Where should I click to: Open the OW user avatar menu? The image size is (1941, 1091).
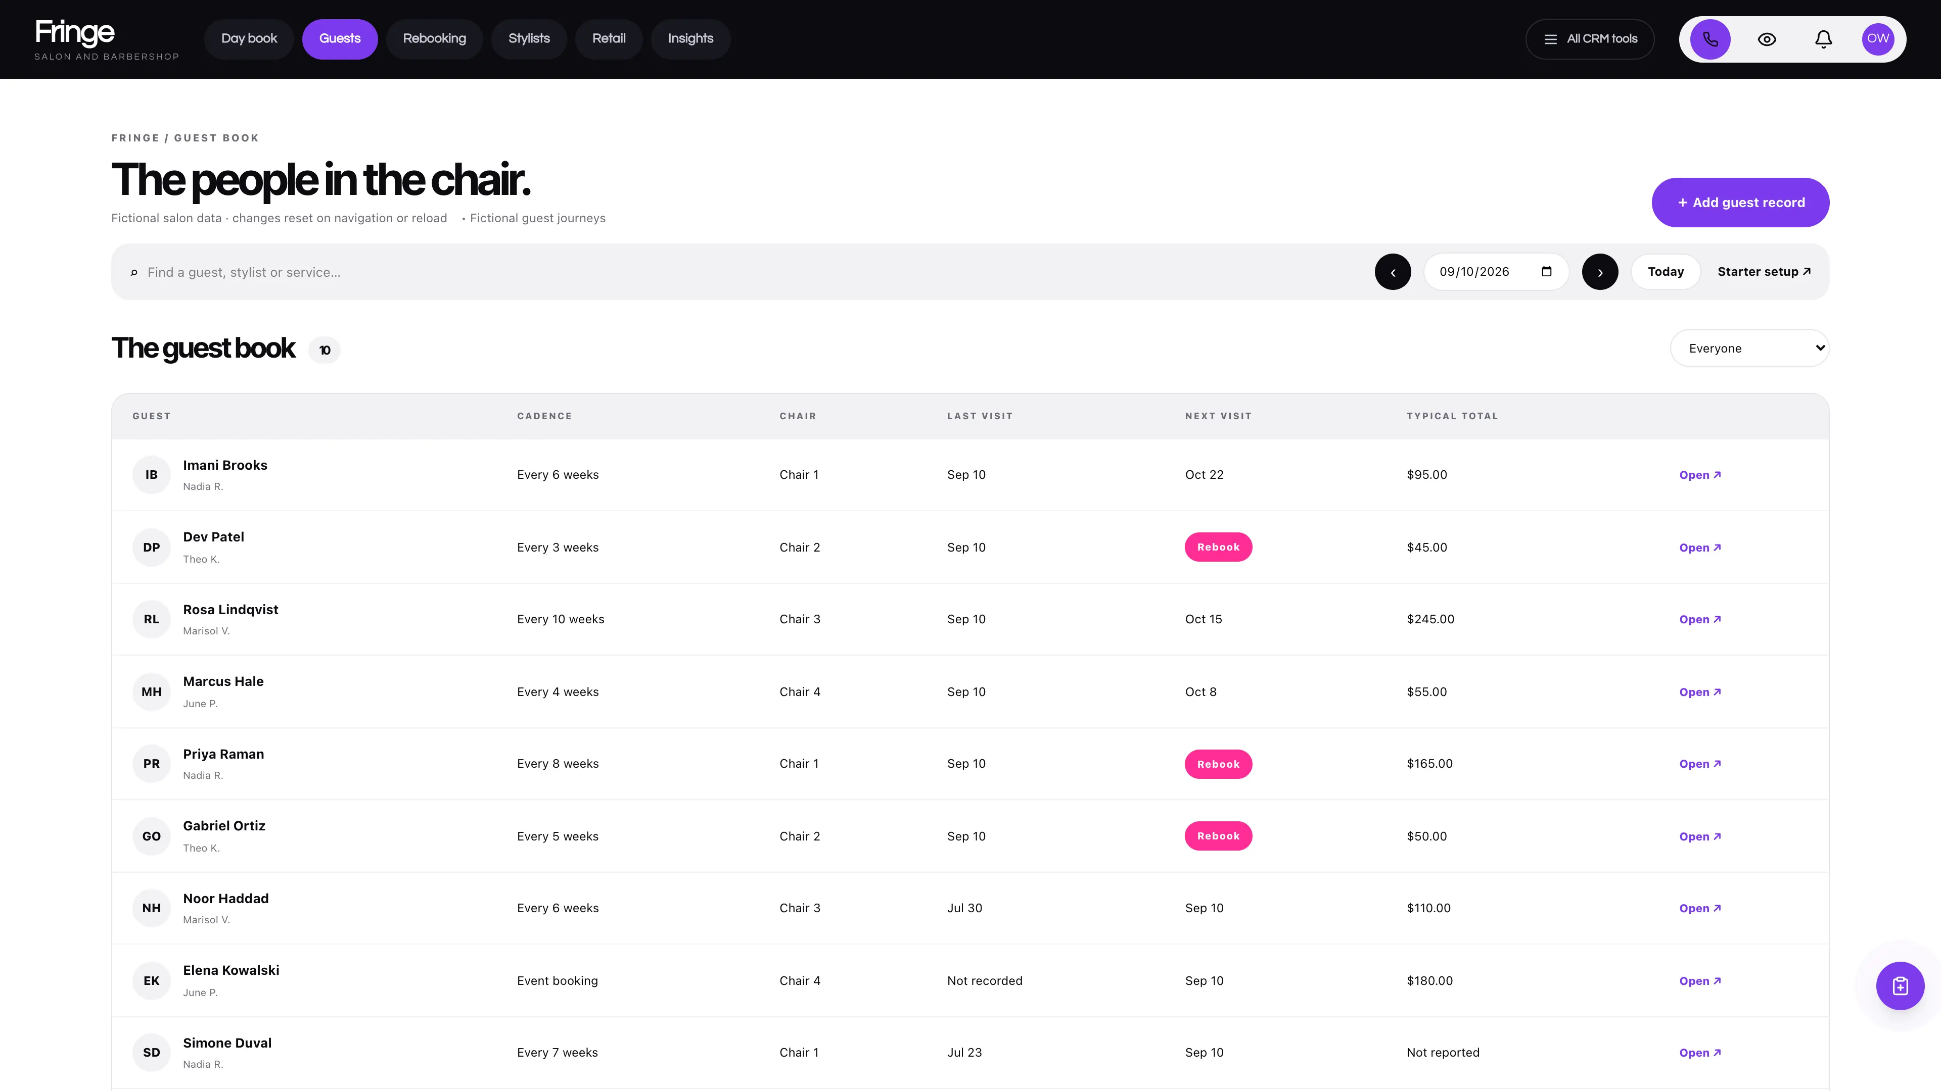click(x=1878, y=38)
